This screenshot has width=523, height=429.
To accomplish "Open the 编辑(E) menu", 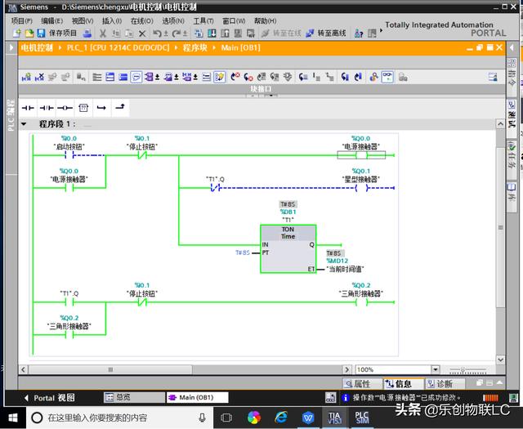I will 52,21.
